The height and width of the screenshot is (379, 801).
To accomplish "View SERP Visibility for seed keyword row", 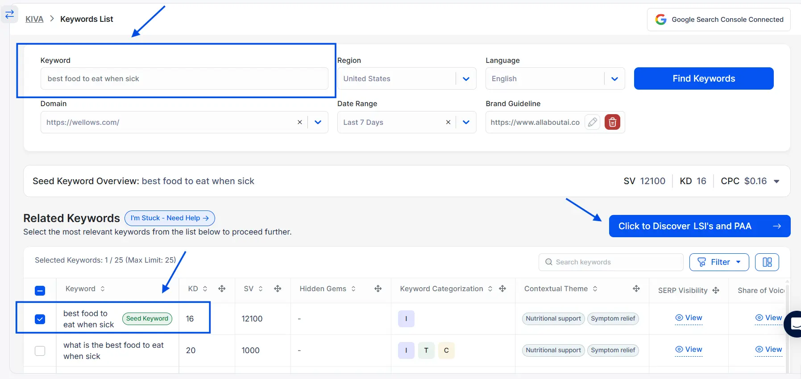I will pyautogui.click(x=689, y=318).
